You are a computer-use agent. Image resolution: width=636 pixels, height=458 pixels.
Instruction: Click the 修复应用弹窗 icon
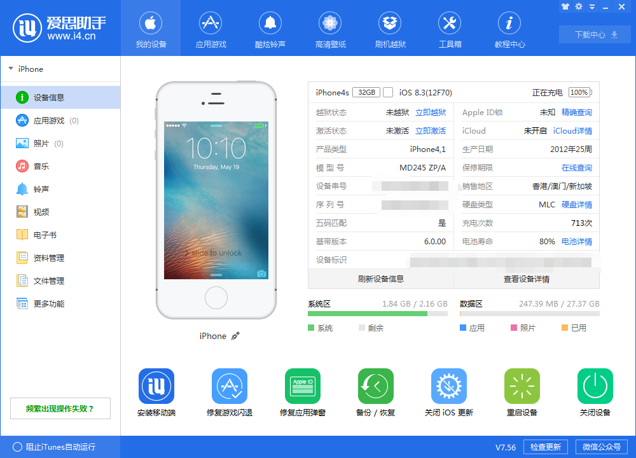(x=303, y=386)
